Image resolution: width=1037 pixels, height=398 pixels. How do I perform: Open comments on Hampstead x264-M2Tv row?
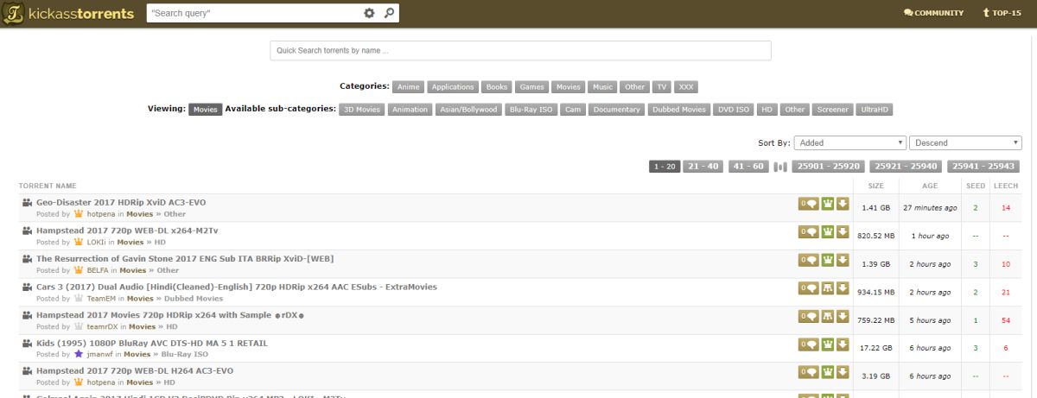coord(808,231)
